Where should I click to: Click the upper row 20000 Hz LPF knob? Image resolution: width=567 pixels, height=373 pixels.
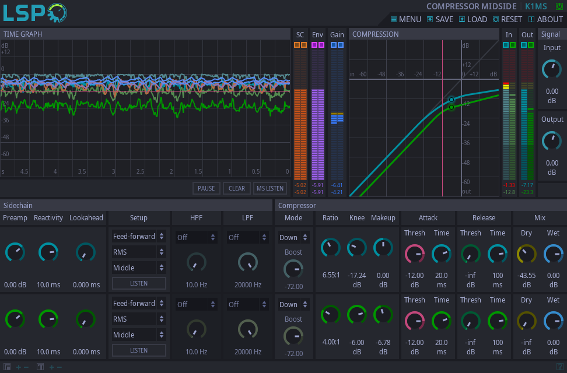point(248,262)
